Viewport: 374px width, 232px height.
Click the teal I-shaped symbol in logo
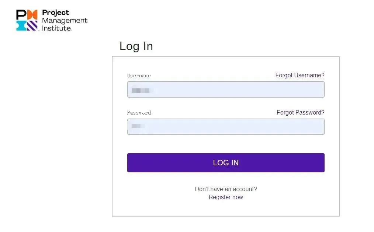[21, 25]
